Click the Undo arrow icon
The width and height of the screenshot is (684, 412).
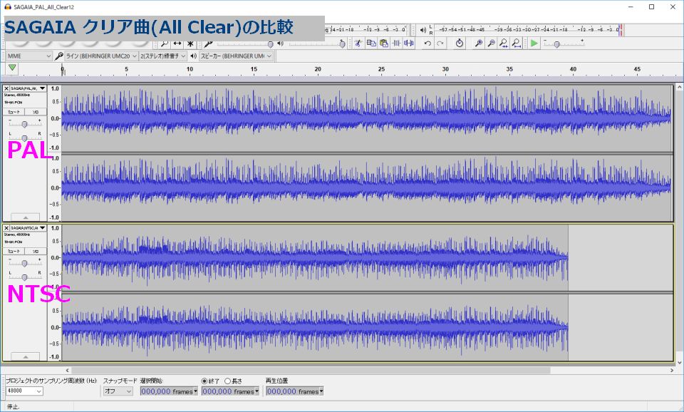[427, 43]
